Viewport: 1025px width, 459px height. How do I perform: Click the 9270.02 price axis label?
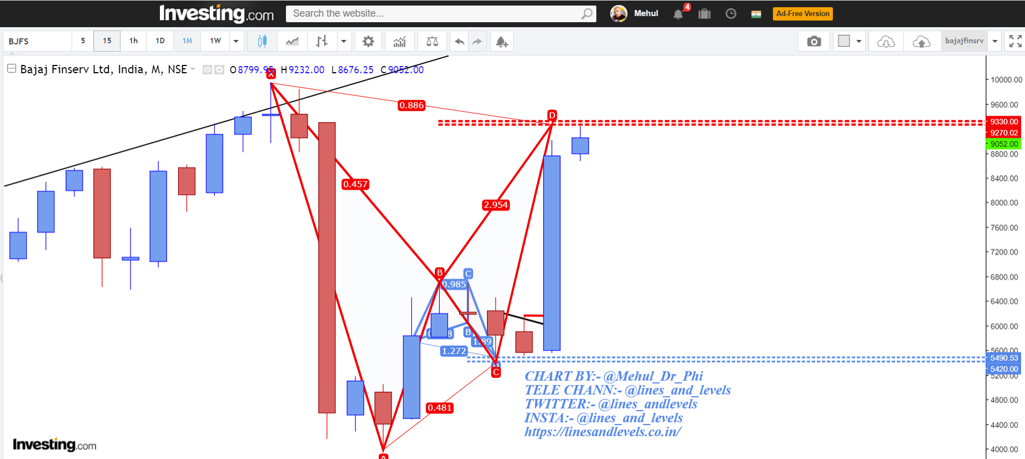click(1004, 133)
